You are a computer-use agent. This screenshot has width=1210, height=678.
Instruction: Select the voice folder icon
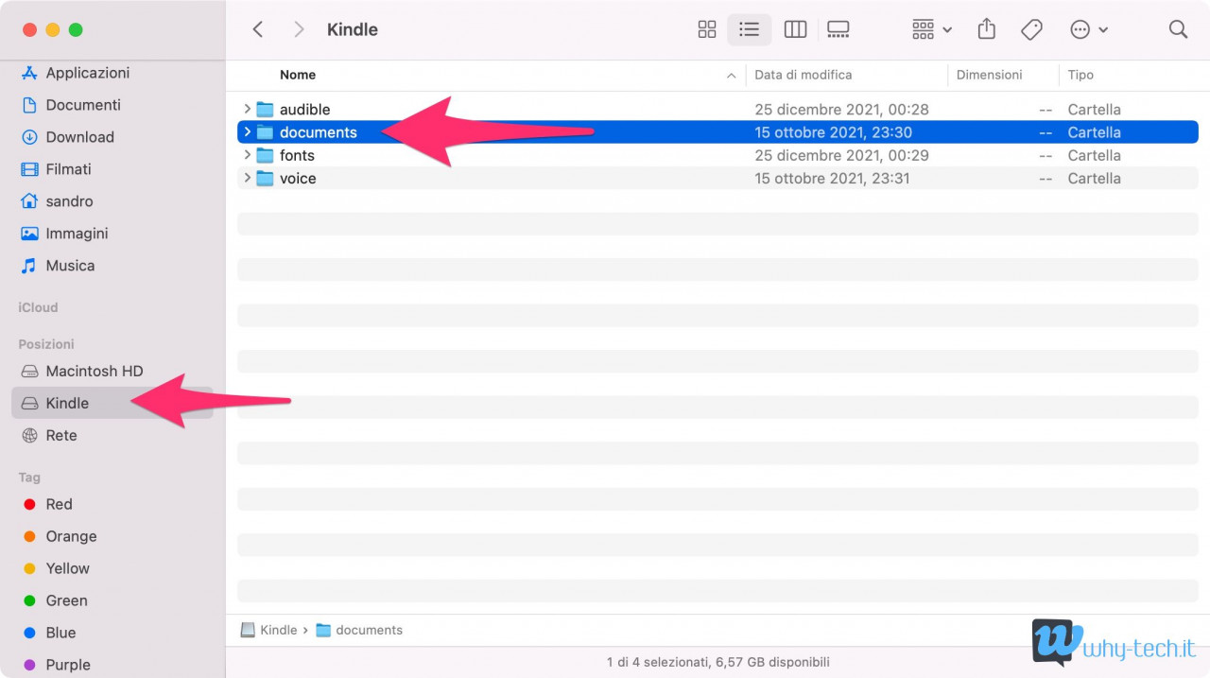[265, 178]
